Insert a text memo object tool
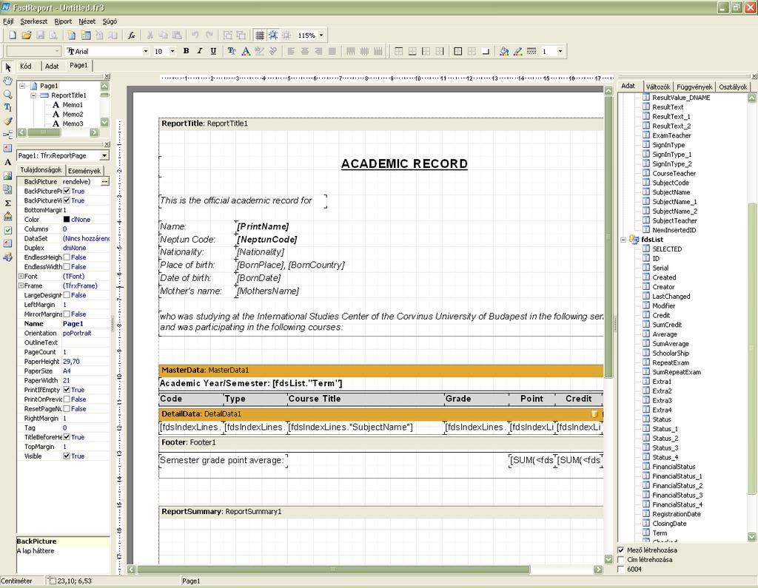Image resolution: width=758 pixels, height=588 pixels. pos(7,162)
